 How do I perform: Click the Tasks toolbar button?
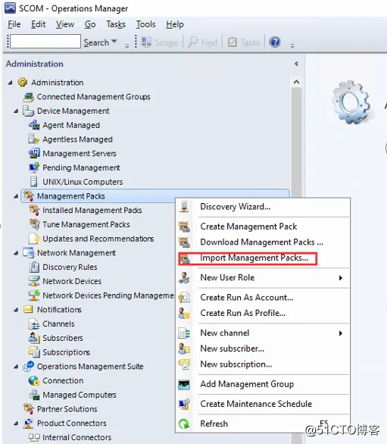click(x=244, y=42)
